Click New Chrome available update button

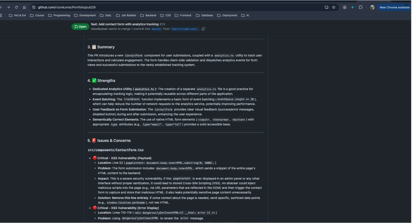click(394, 7)
